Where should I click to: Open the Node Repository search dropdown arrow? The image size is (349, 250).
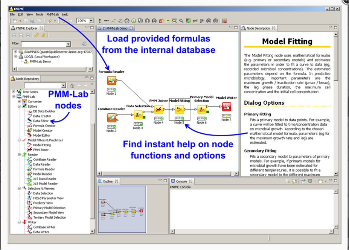tap(63, 85)
